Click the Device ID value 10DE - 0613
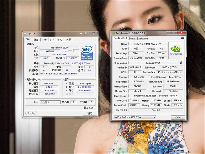The width and height of the screenshot is (205, 154). coord(135,68)
